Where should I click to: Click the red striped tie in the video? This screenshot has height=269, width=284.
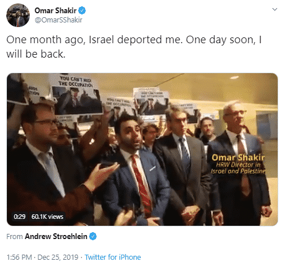click(x=142, y=184)
